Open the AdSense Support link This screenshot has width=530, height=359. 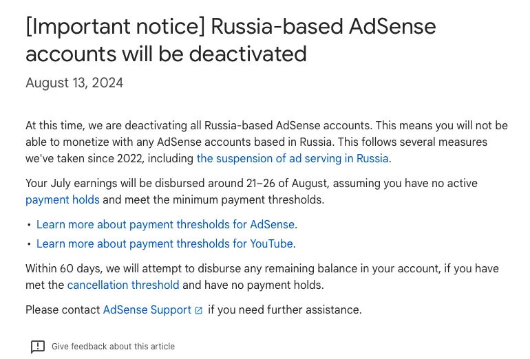[x=147, y=309]
